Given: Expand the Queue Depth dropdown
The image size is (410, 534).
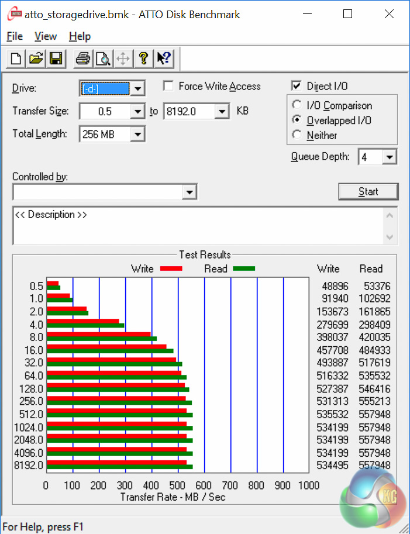Looking at the screenshot, I should pyautogui.click(x=390, y=157).
